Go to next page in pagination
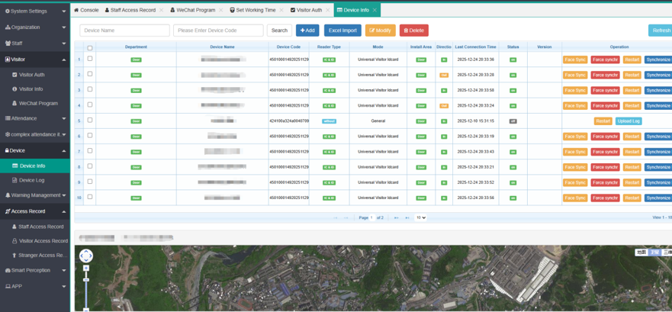The image size is (672, 312). coord(396,217)
